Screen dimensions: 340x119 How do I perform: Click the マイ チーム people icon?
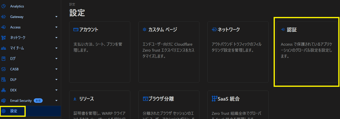4,48
